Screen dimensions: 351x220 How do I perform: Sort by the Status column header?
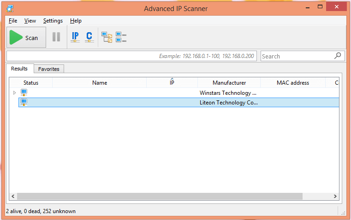tap(31, 83)
